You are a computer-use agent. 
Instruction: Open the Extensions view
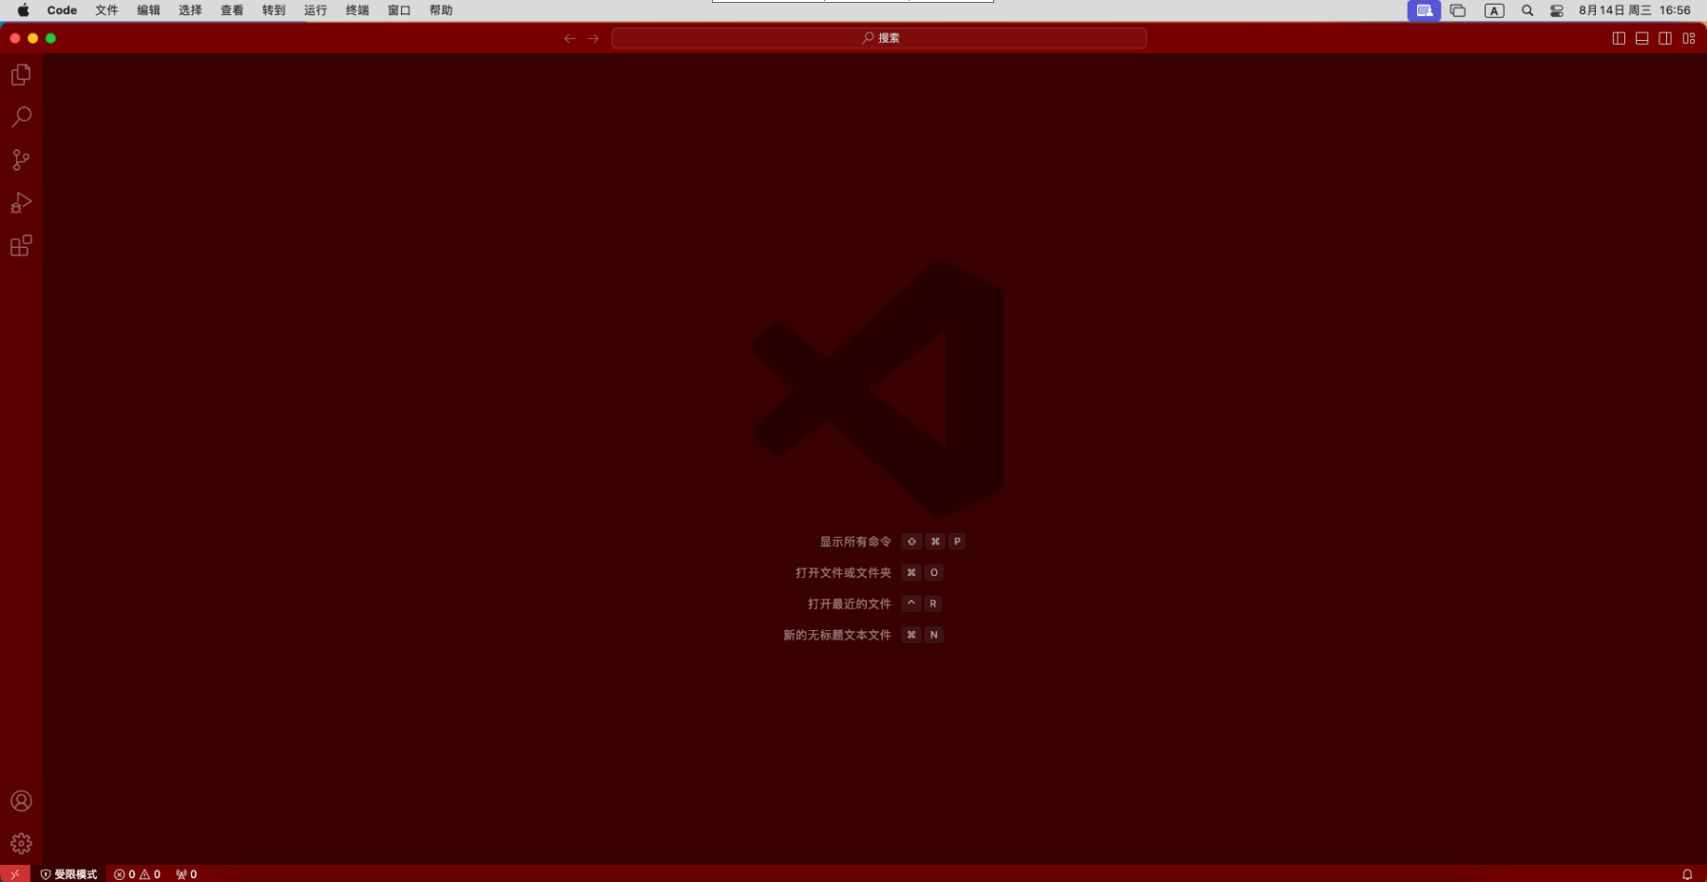[x=21, y=246]
